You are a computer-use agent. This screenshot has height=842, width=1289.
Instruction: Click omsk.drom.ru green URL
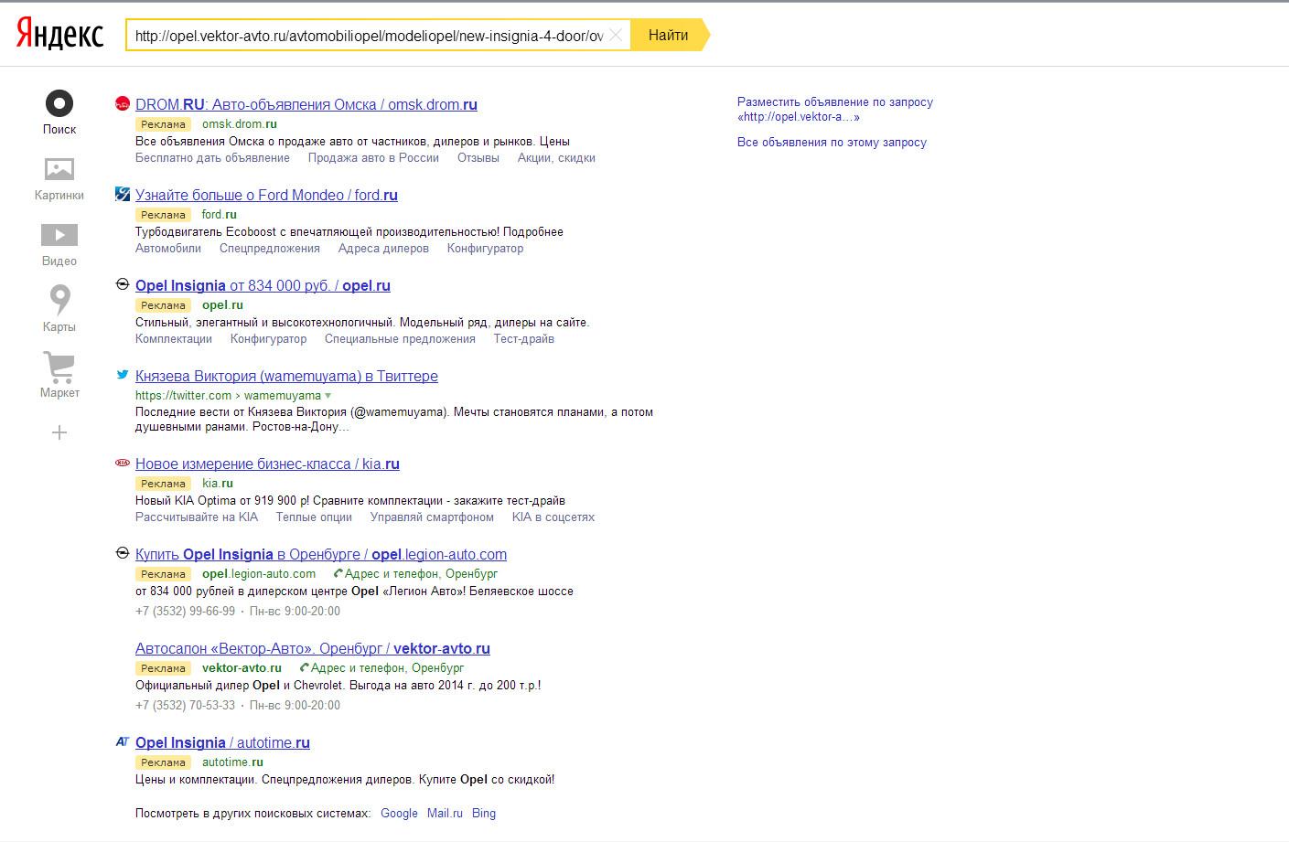(240, 124)
